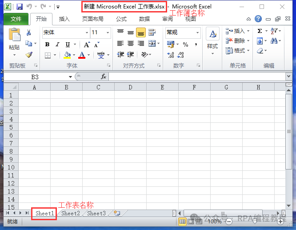Decrease indent icon
Viewport: 296px width, 230px height.
(x=120, y=55)
